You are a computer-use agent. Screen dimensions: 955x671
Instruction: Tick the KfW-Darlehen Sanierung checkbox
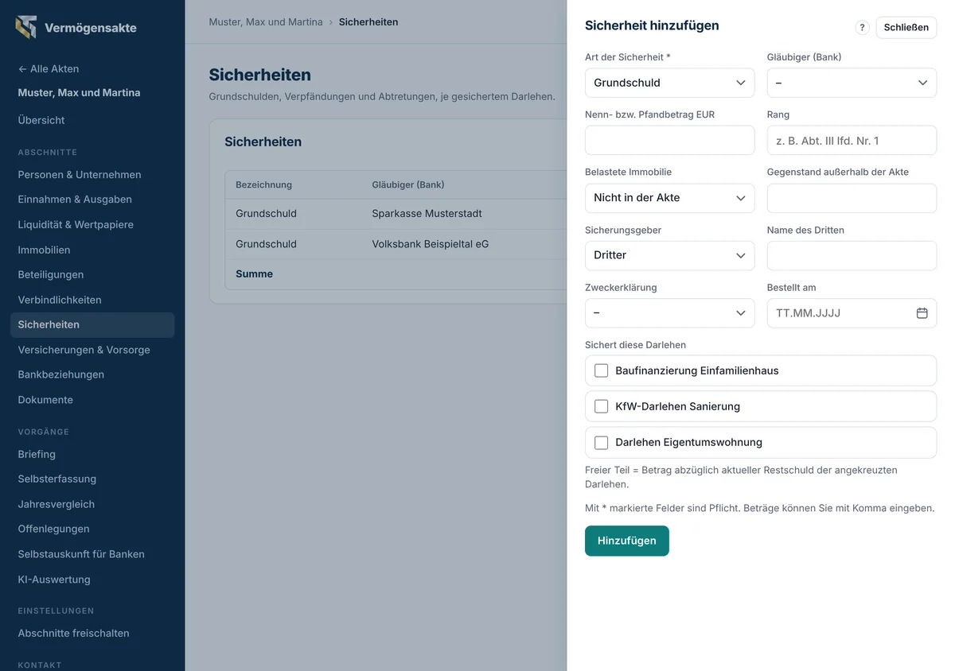coord(602,406)
